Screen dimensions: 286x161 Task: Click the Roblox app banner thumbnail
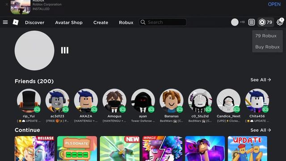point(21,7)
